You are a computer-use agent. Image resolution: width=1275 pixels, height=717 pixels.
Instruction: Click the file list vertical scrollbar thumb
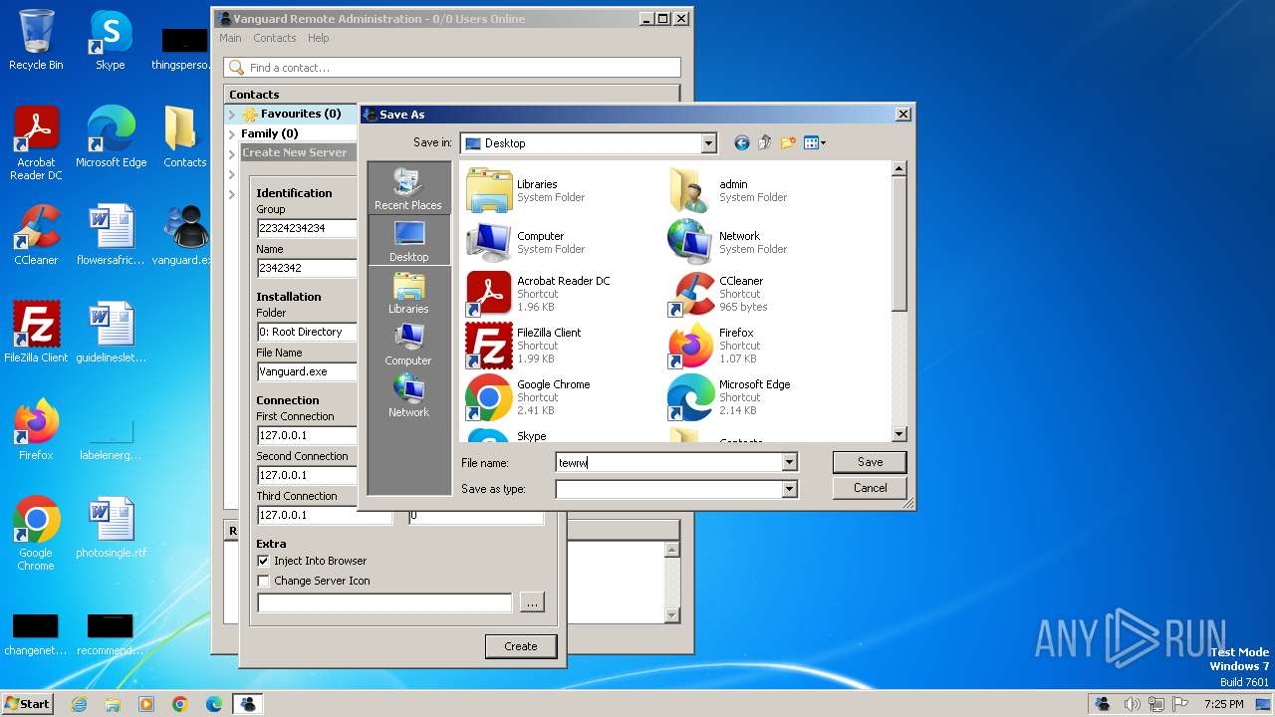pyautogui.click(x=898, y=245)
